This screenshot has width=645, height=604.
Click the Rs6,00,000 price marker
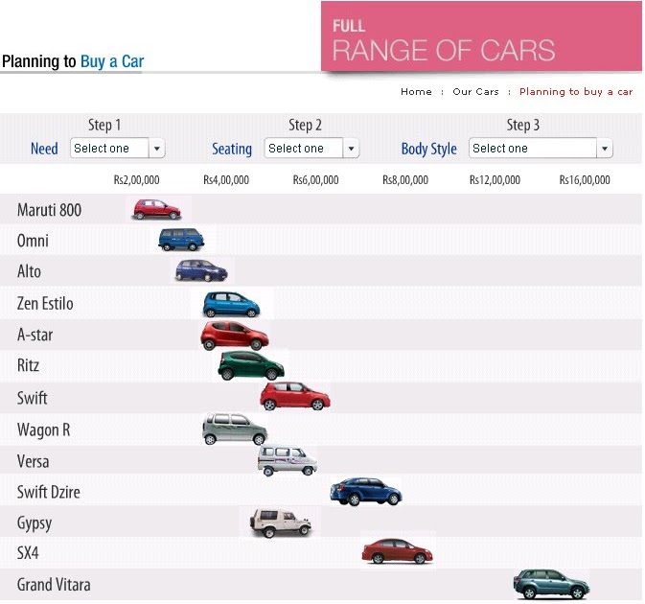(x=316, y=180)
